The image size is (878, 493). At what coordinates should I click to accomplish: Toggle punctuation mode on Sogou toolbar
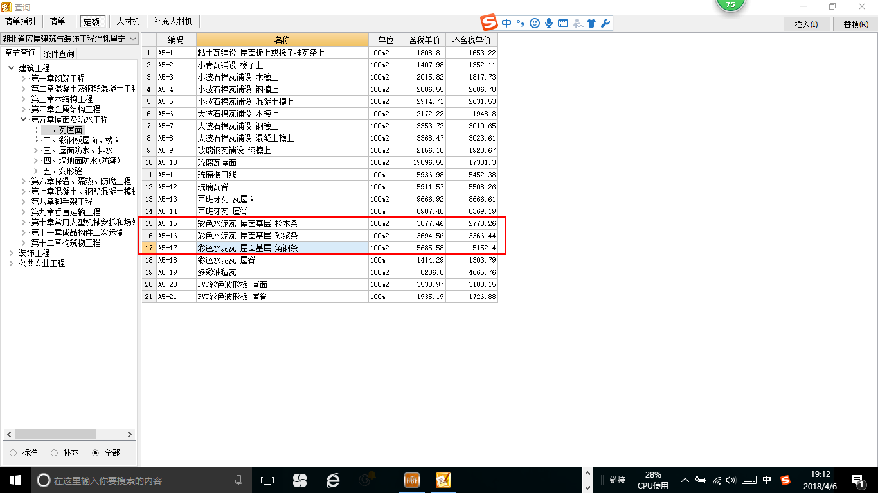tap(521, 23)
